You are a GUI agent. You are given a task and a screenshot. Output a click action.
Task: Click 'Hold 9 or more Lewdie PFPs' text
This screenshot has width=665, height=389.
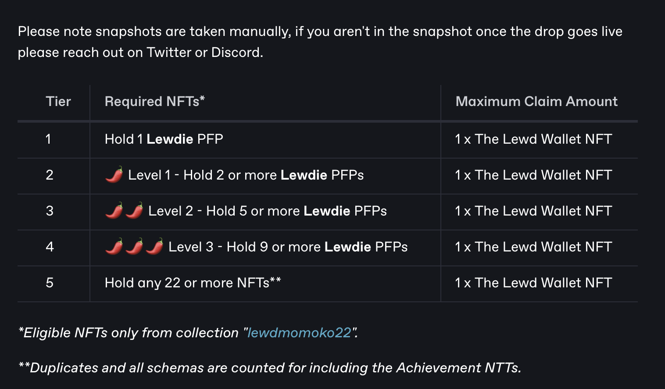317,247
